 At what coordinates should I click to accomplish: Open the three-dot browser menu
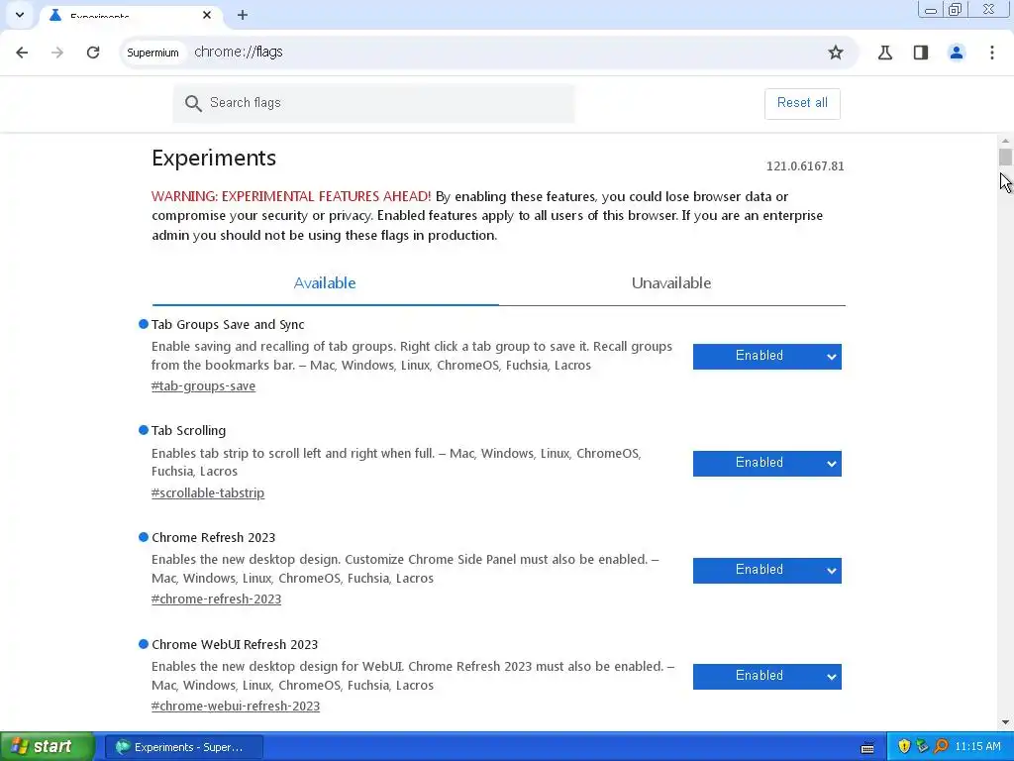tap(992, 53)
